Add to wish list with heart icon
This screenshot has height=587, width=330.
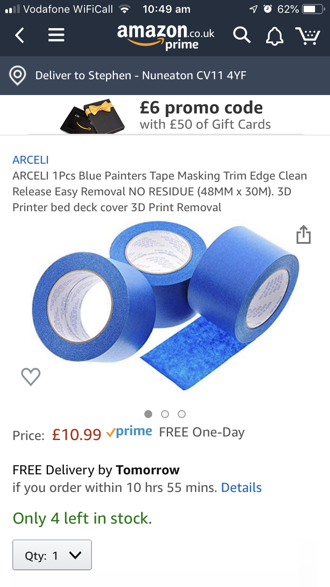point(31,376)
